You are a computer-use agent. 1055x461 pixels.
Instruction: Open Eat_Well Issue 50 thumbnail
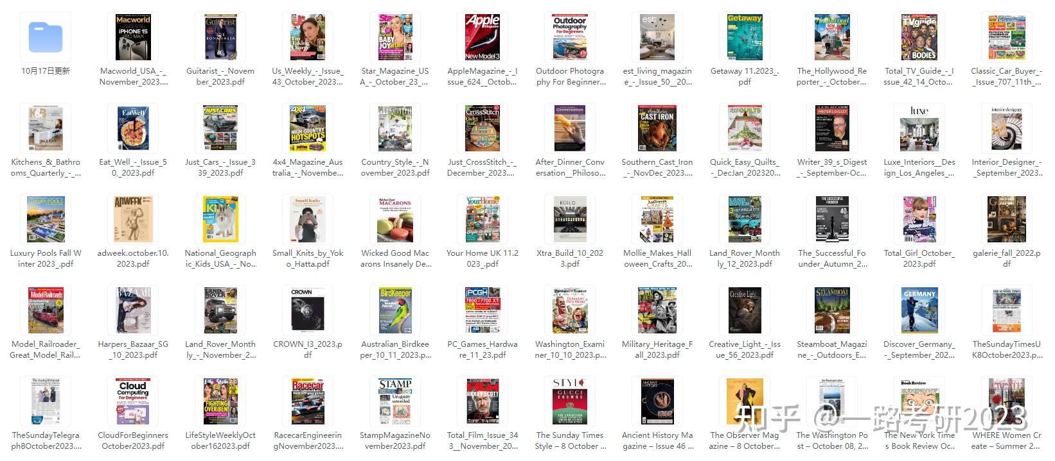(133, 128)
